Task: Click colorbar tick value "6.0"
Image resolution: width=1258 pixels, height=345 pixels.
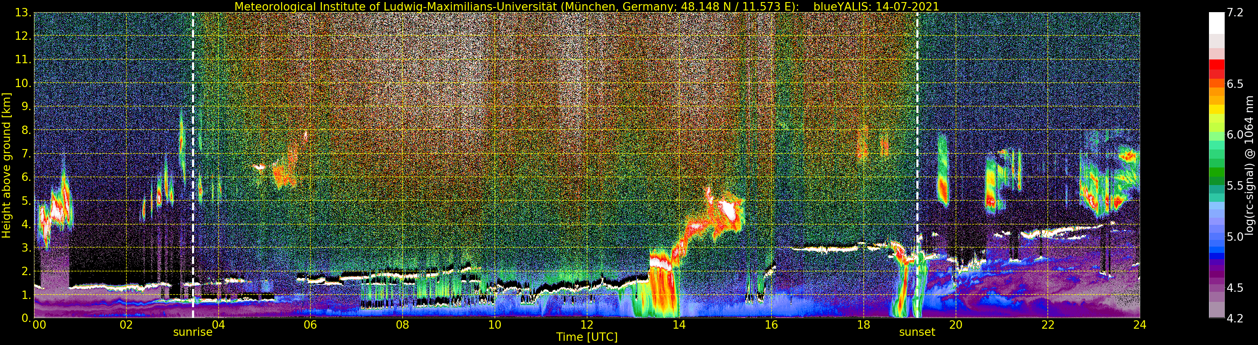Action: pos(1235,135)
